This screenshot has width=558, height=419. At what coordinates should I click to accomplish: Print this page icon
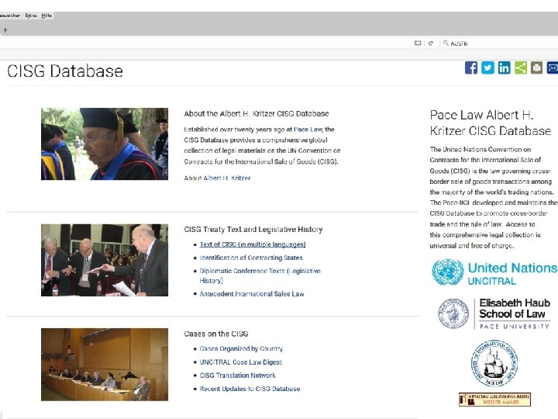tap(536, 68)
